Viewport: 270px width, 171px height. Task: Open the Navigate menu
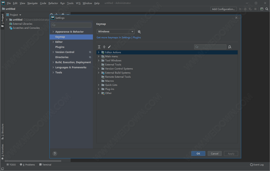[x=32, y=3]
